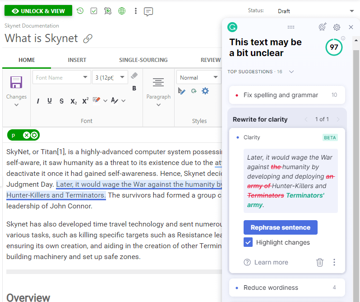
Task: Open the font size 3 (12pt) dropdown
Action: point(110,77)
